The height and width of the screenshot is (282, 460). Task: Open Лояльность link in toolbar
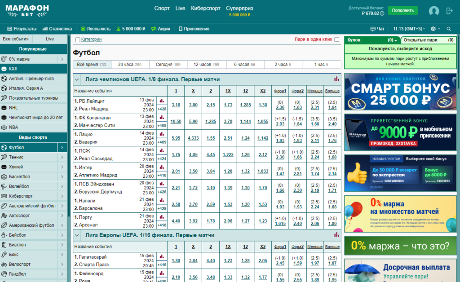[96, 29]
